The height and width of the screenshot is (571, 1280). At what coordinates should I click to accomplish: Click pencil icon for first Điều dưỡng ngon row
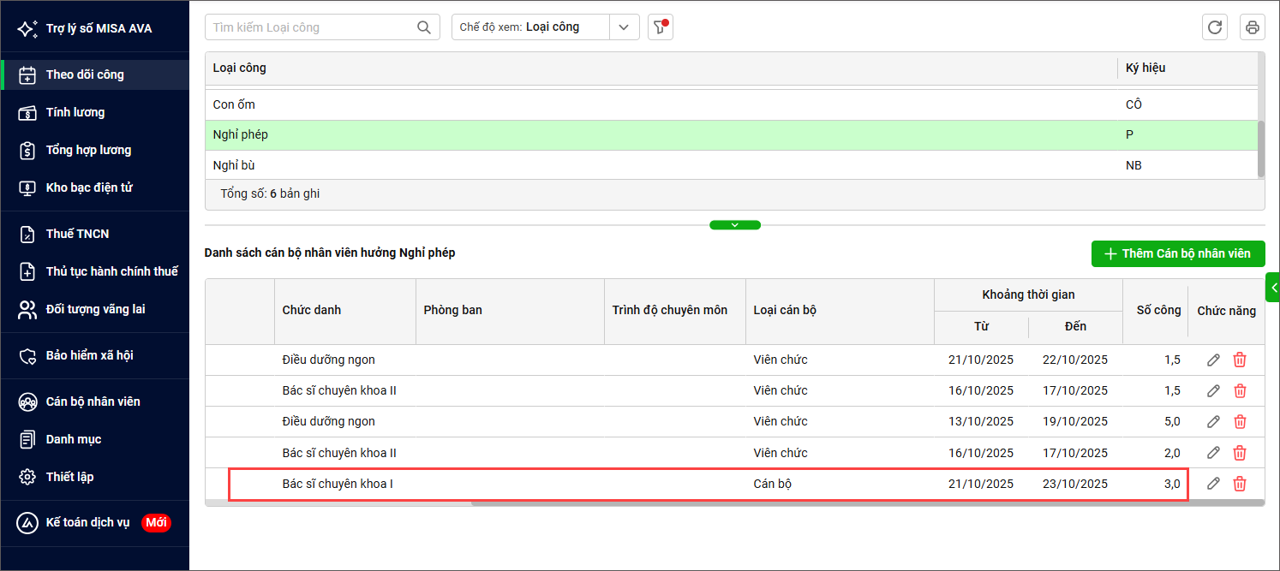(x=1213, y=360)
